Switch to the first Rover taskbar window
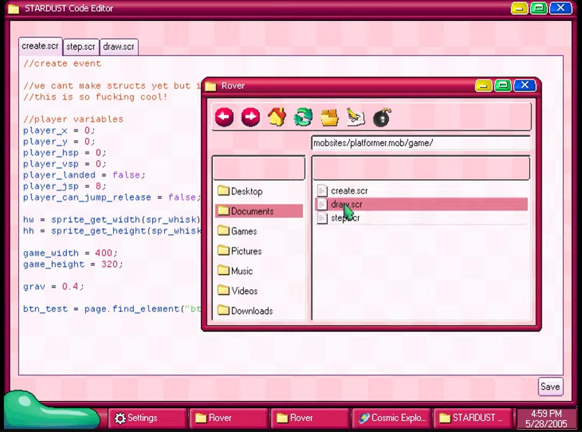The height and width of the screenshot is (432, 582). pyautogui.click(x=228, y=418)
